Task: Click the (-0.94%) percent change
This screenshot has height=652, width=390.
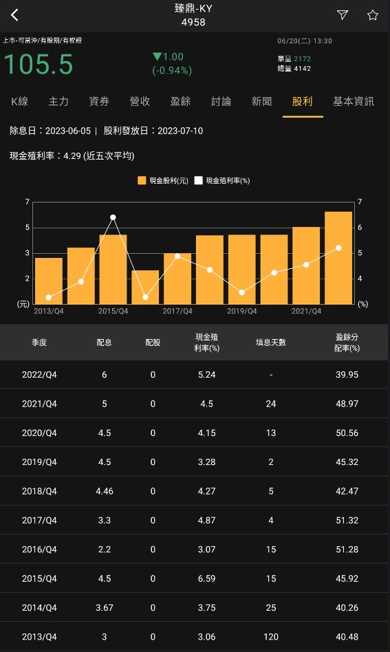Action: pos(172,70)
